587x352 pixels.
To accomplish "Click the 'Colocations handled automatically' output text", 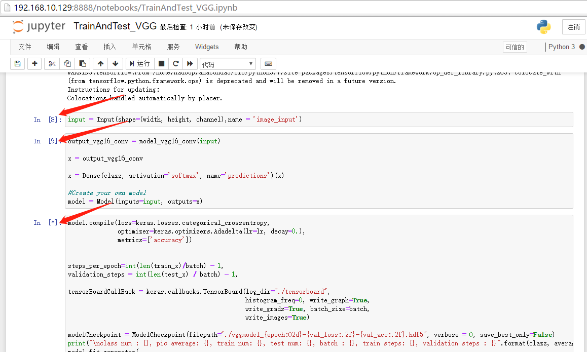I will [x=145, y=98].
